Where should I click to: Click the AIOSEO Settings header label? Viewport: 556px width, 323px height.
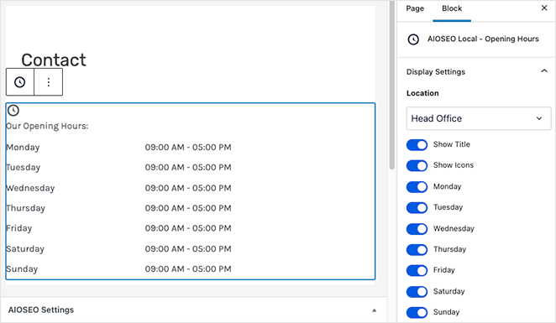coord(41,310)
